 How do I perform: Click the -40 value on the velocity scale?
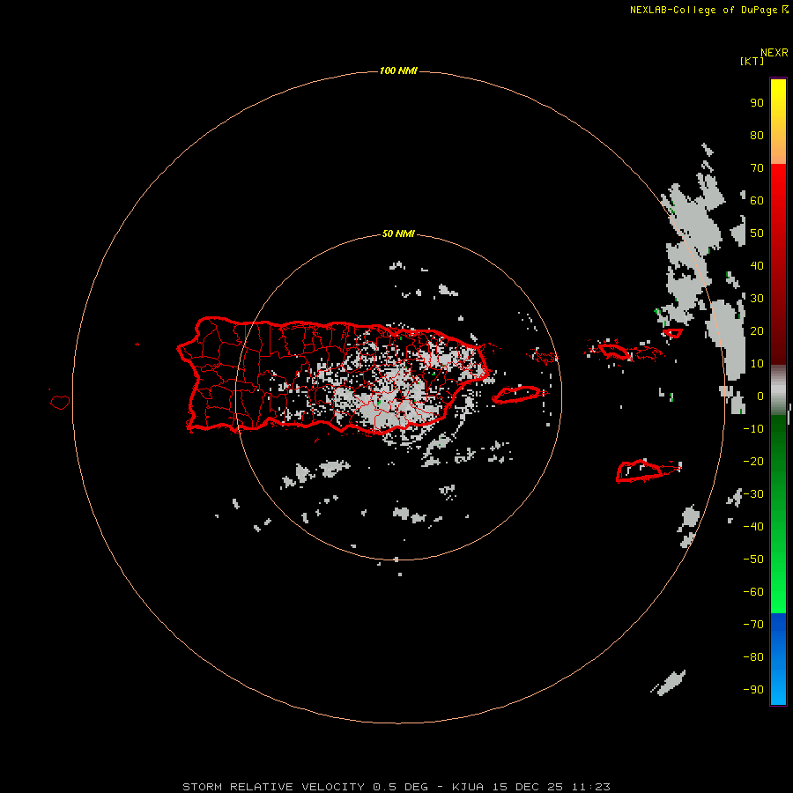click(753, 527)
